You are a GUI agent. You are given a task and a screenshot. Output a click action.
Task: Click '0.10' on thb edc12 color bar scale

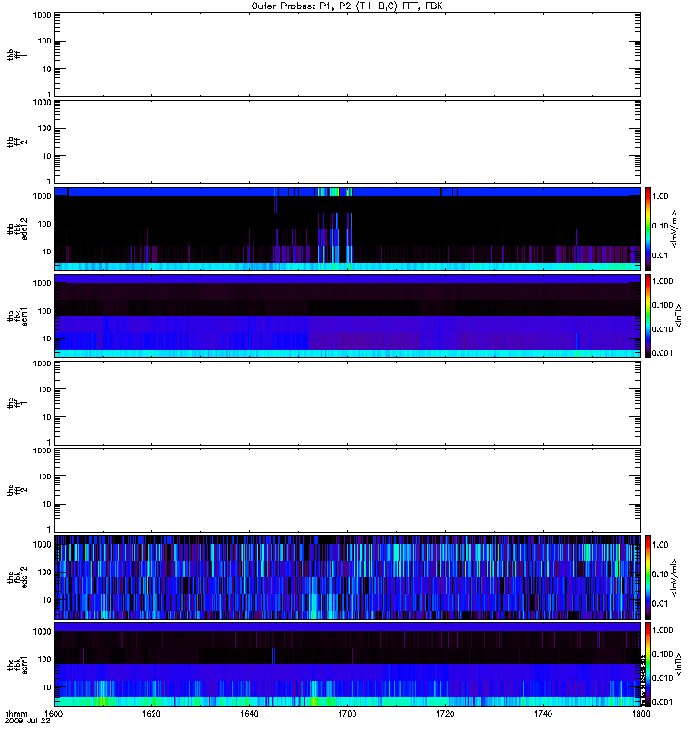tap(661, 226)
